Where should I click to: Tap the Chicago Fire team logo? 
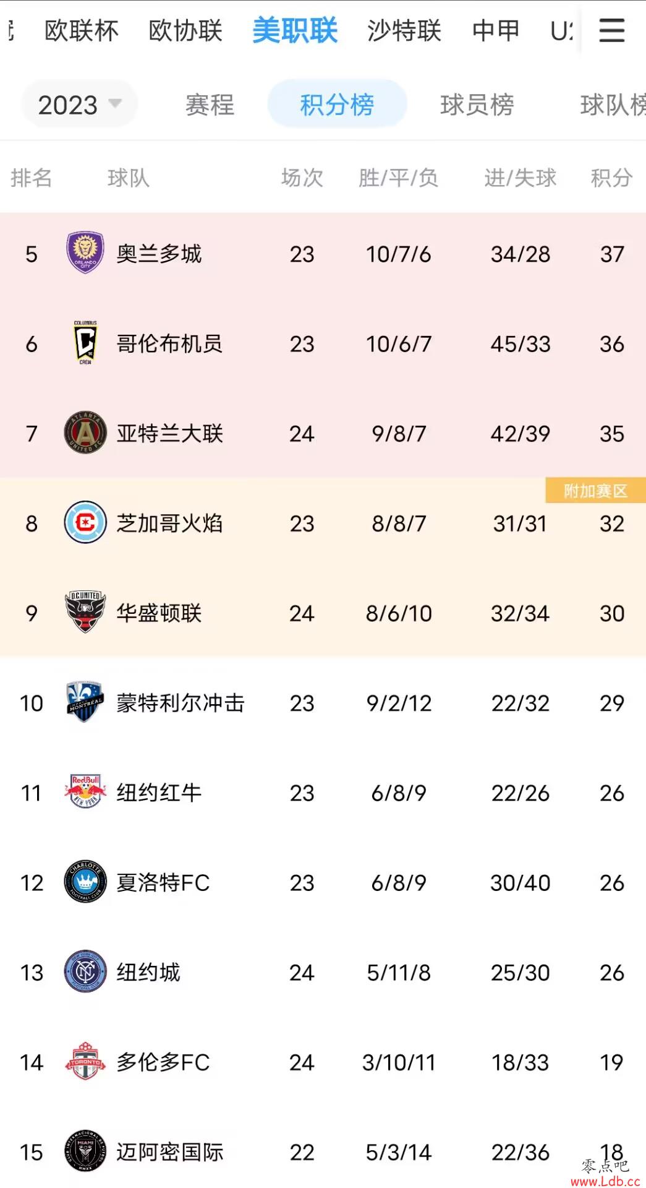(x=85, y=523)
